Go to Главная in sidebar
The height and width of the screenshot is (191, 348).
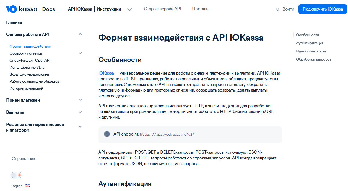pyautogui.click(x=14, y=22)
